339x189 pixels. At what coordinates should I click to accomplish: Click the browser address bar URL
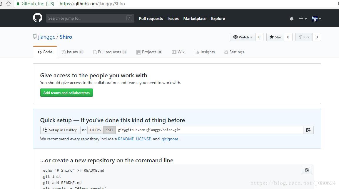tap(92, 4)
